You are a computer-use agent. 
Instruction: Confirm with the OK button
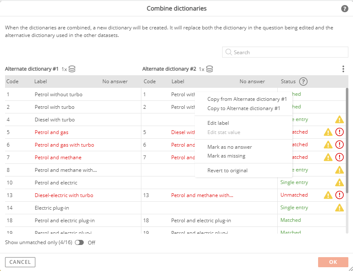[333, 262]
